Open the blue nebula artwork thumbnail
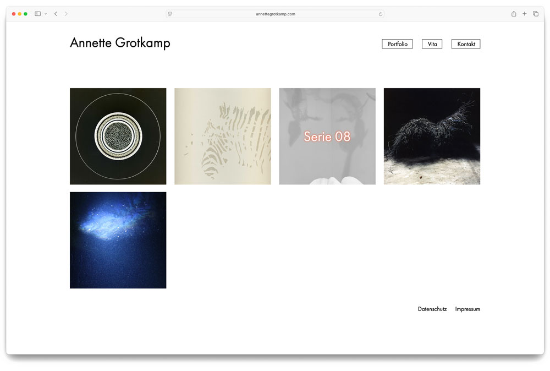 coord(118,240)
